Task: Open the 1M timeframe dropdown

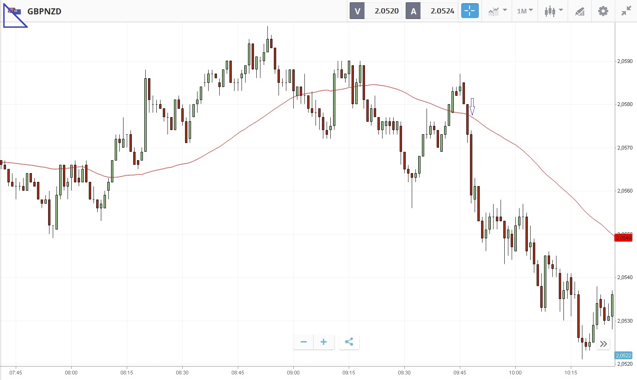Action: click(525, 11)
